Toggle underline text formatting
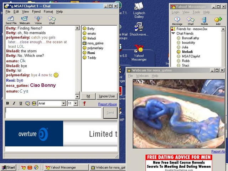 coord(21,103)
